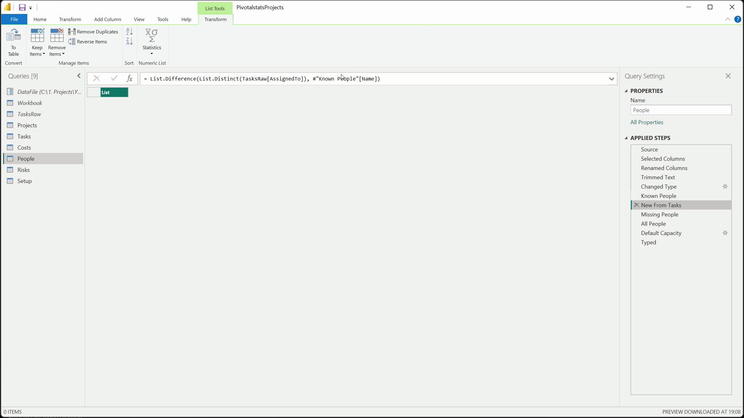
Task: Select the Source step
Action: click(x=681, y=149)
